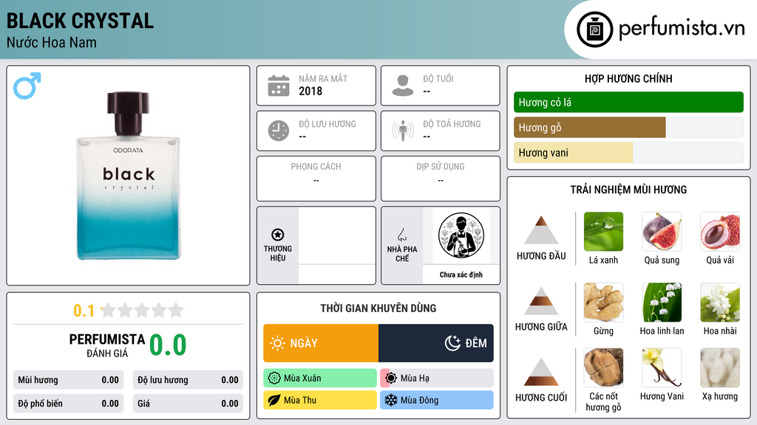757x425 pixels.
Task: Click the sun icon for Mùa Hạ
Action: [x=391, y=379]
